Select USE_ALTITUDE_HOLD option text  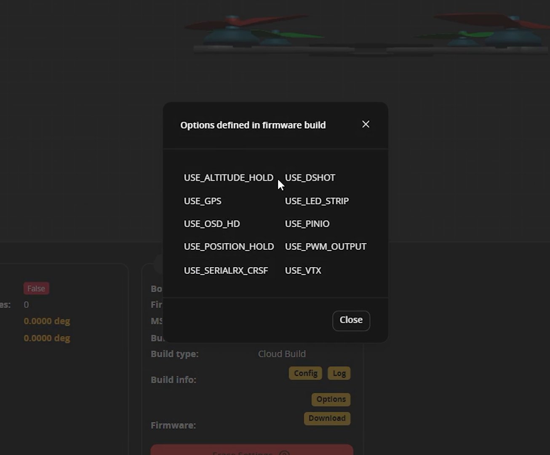(229, 178)
